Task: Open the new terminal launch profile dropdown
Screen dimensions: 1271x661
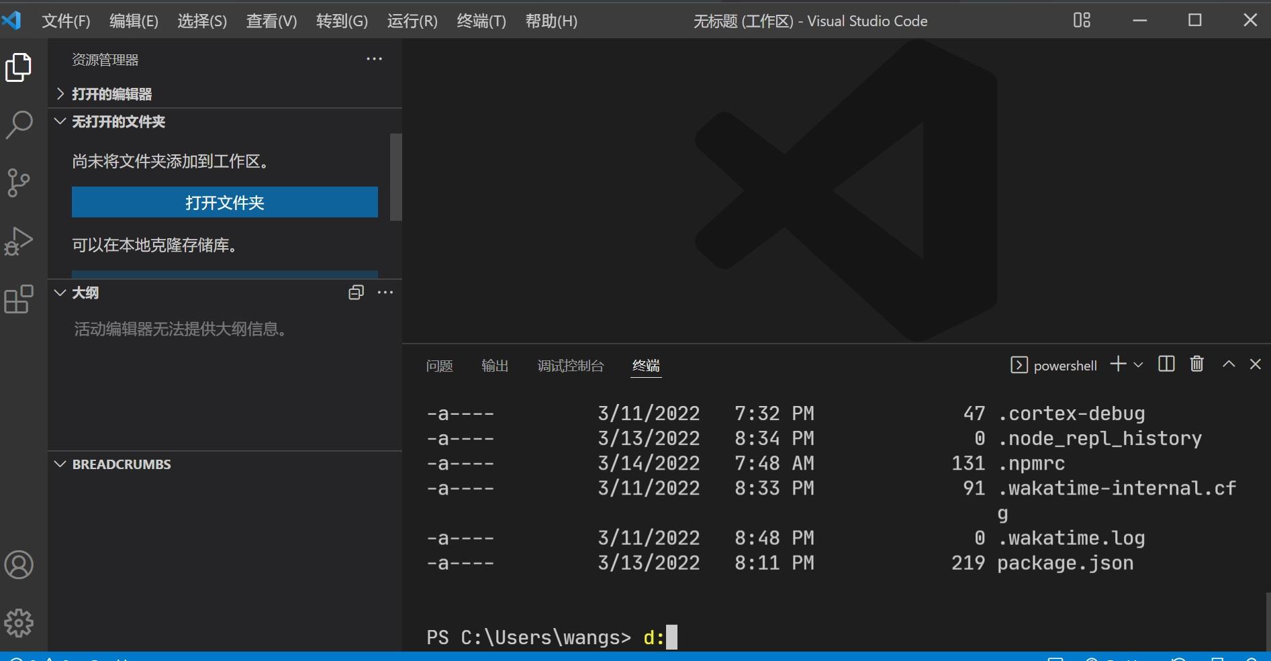Action: tap(1138, 365)
